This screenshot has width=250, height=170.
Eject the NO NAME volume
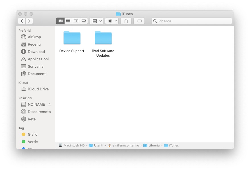coord(49,104)
